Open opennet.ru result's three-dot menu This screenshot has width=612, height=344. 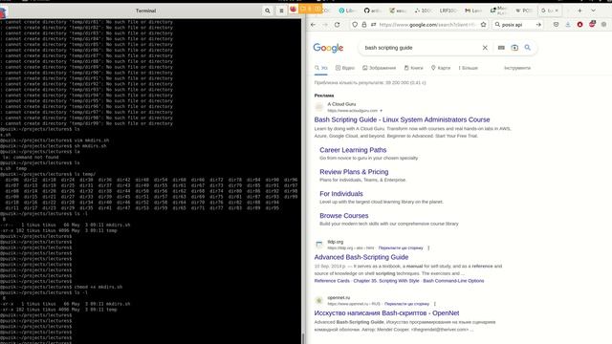coord(434,304)
